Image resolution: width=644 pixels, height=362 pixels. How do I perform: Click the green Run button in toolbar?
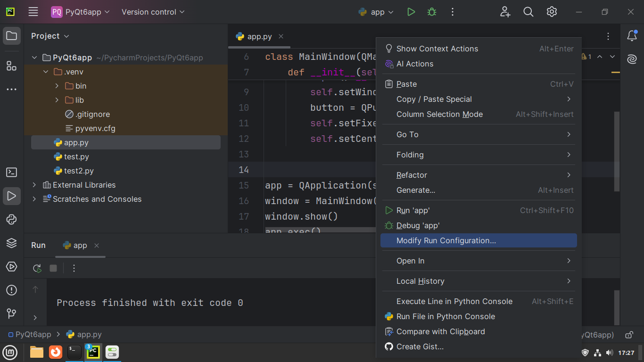[411, 12]
